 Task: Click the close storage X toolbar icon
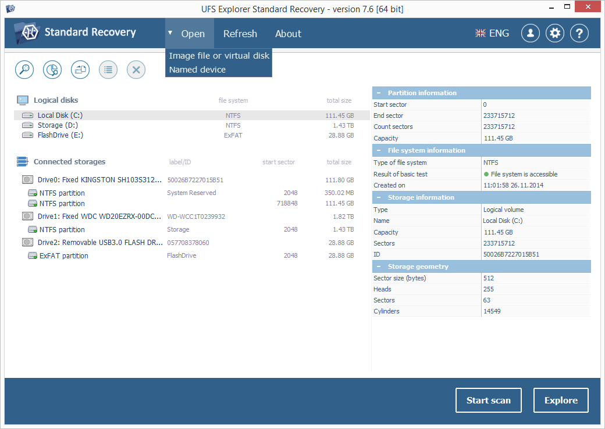coord(136,70)
